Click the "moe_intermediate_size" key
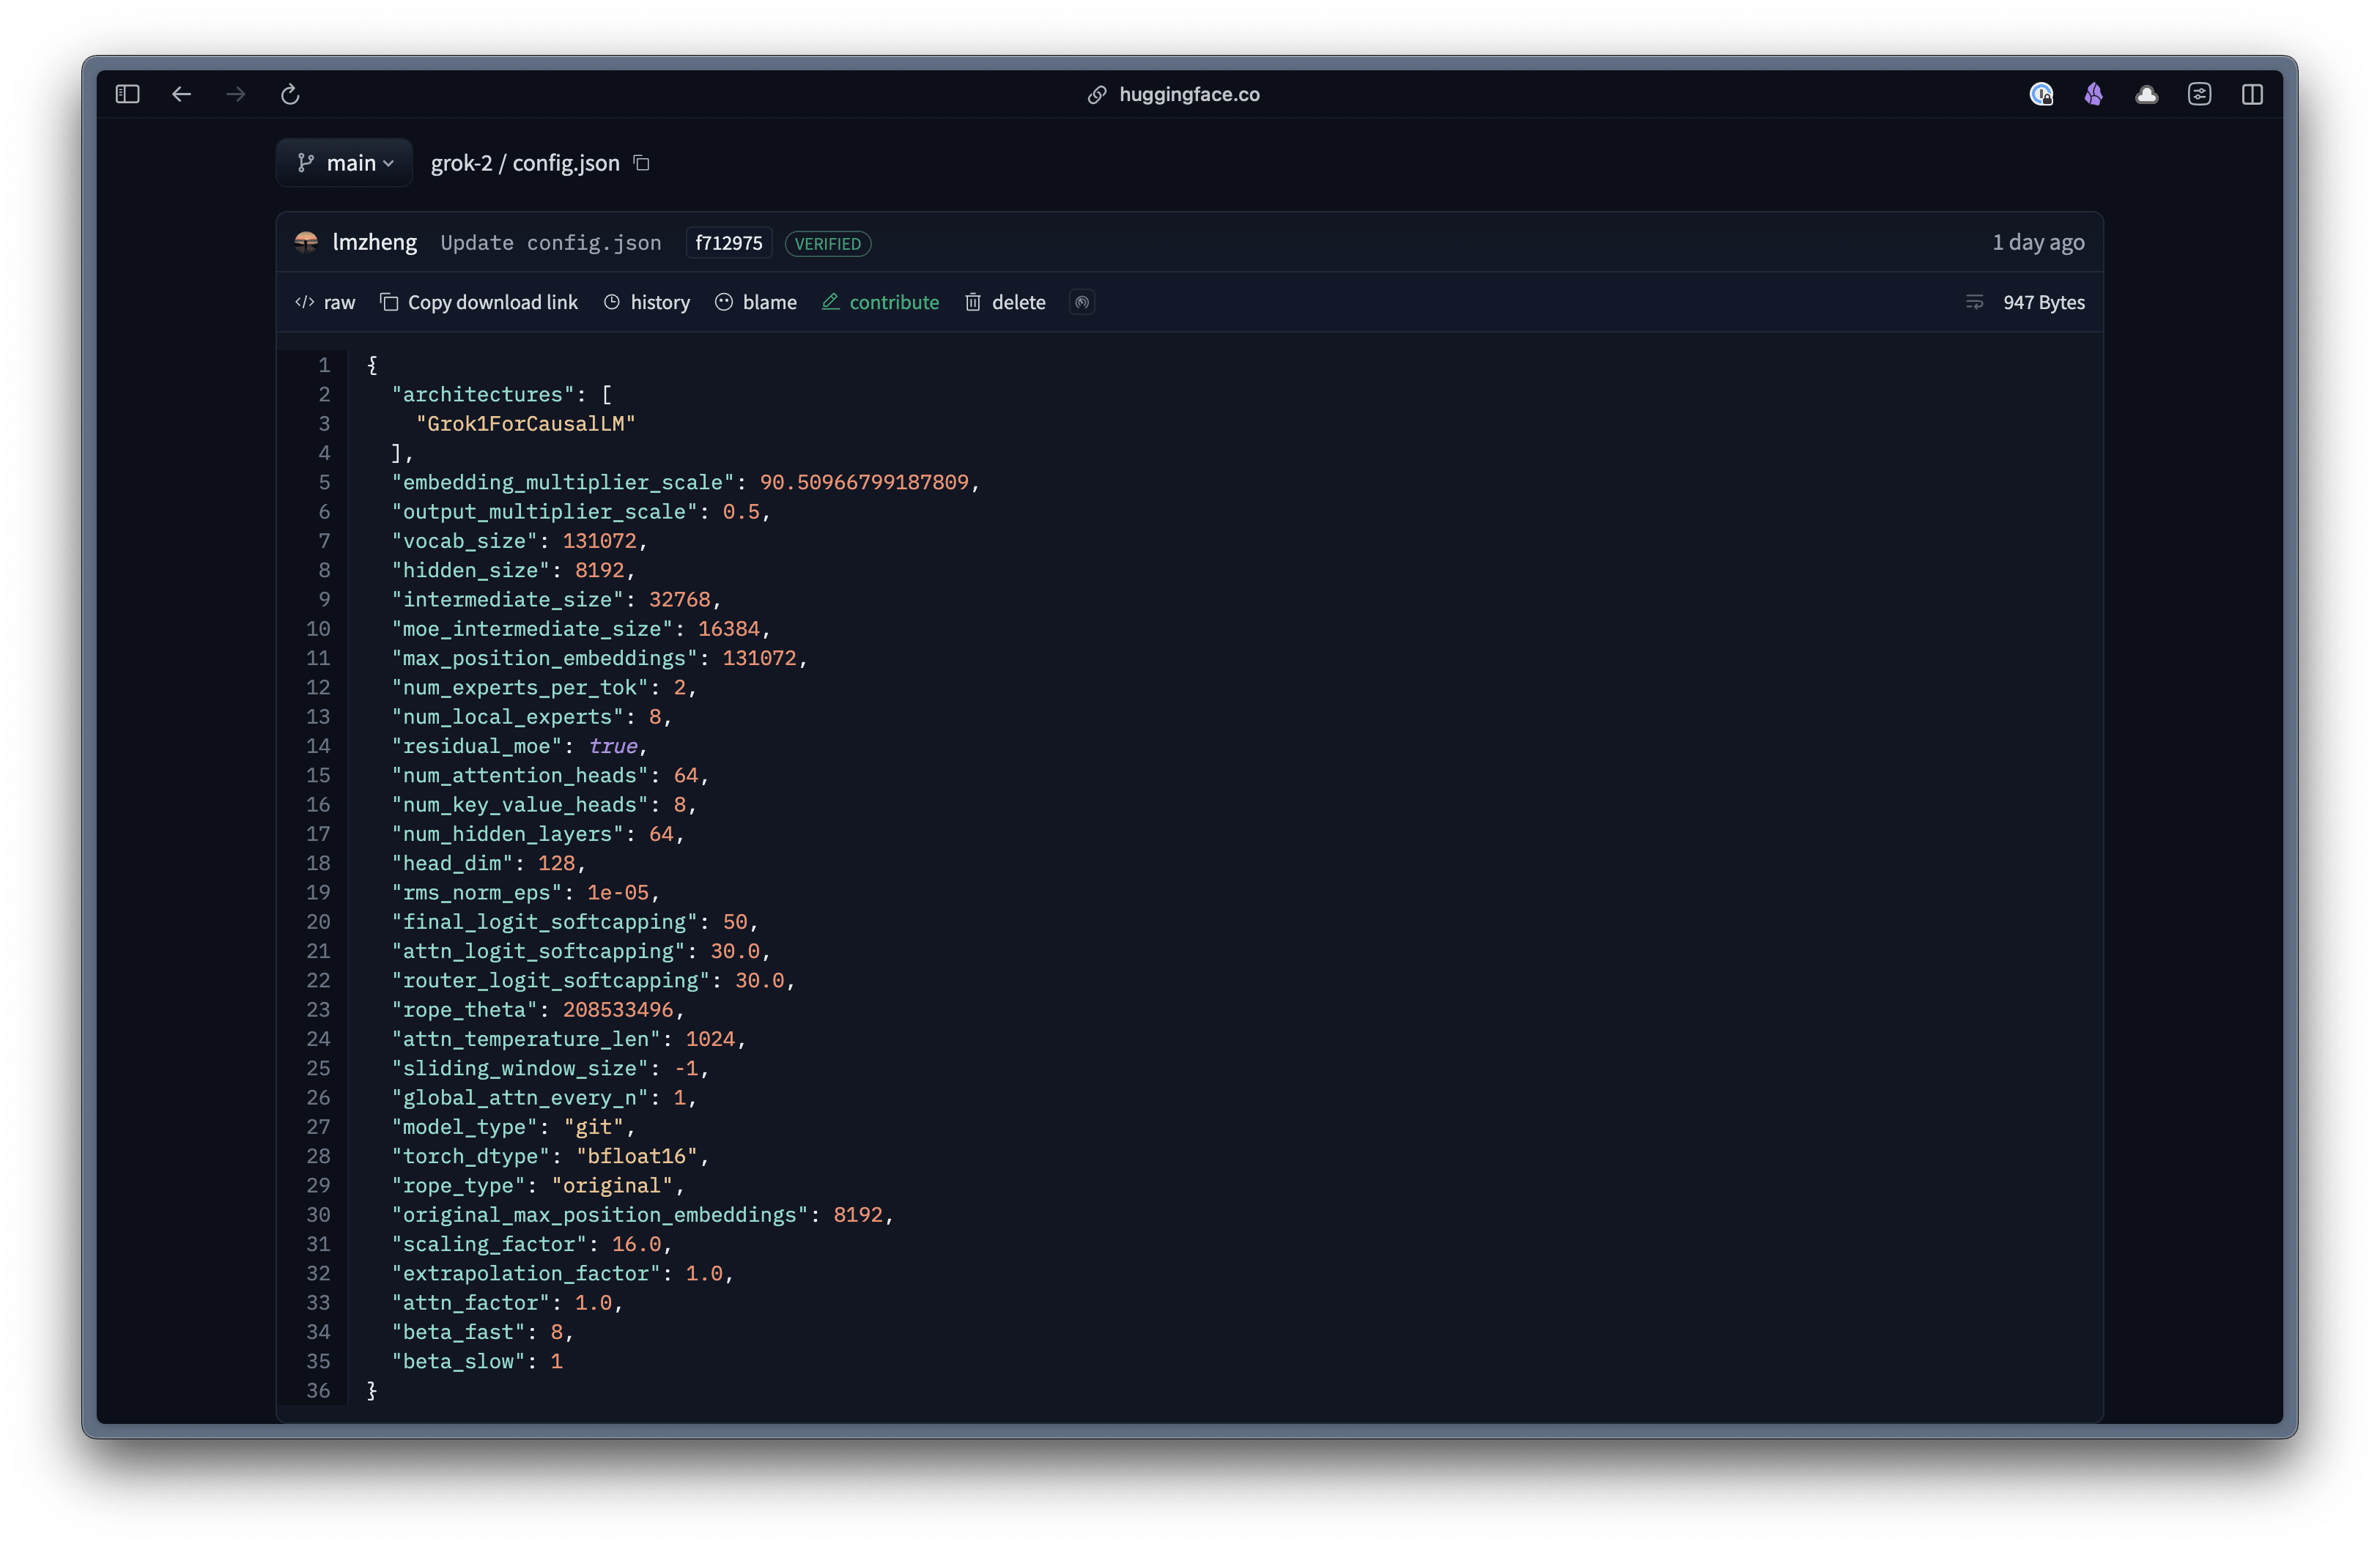The width and height of the screenshot is (2380, 1547). (532, 628)
